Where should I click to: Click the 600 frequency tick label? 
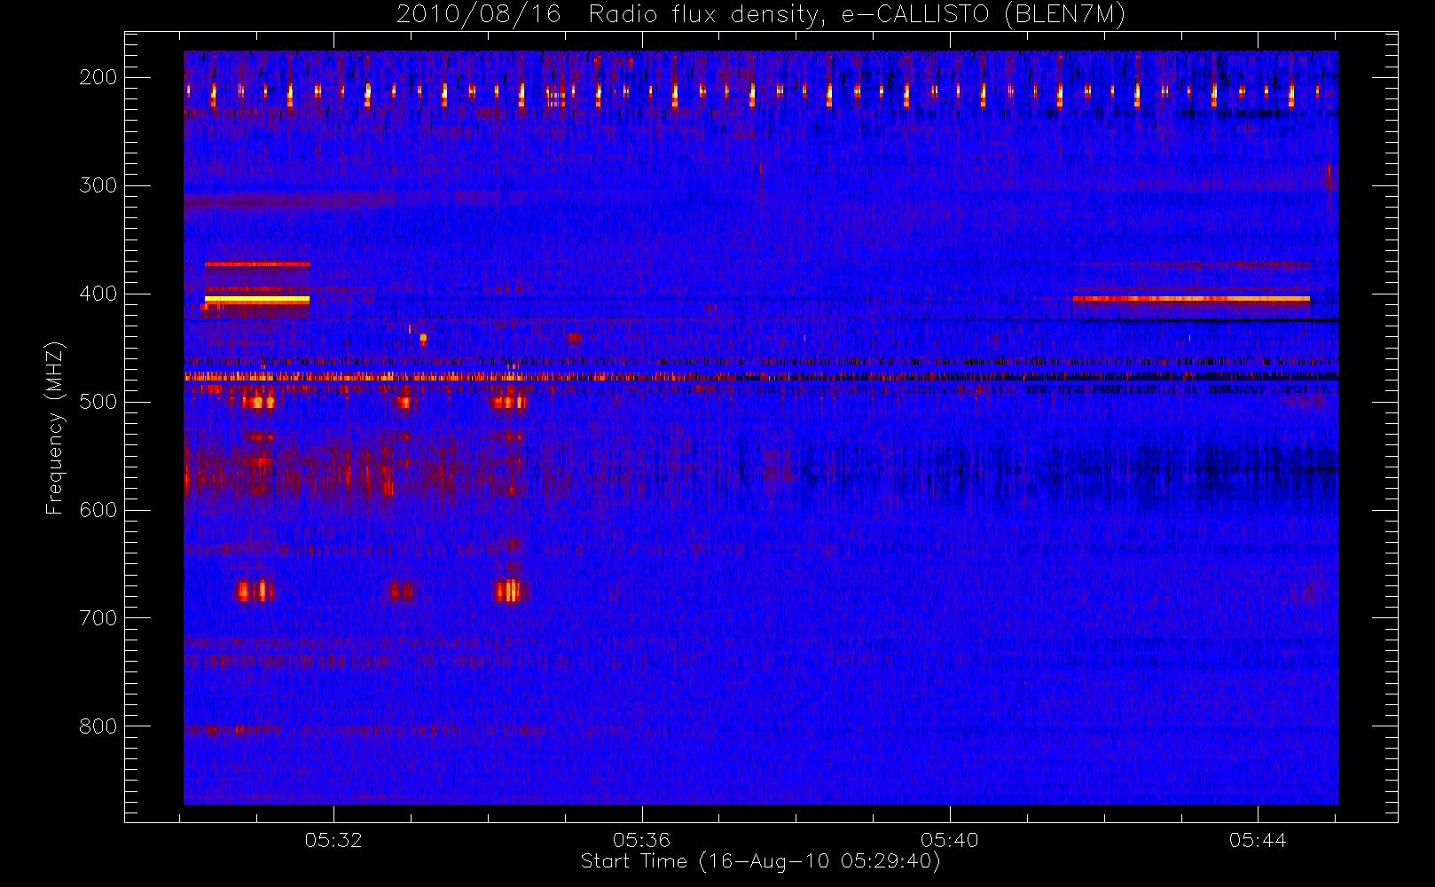pos(98,510)
